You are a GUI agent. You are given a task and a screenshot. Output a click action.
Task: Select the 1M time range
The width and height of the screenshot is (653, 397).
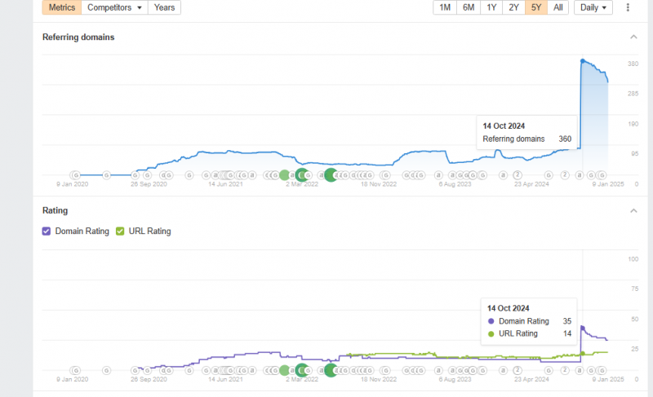click(x=445, y=8)
